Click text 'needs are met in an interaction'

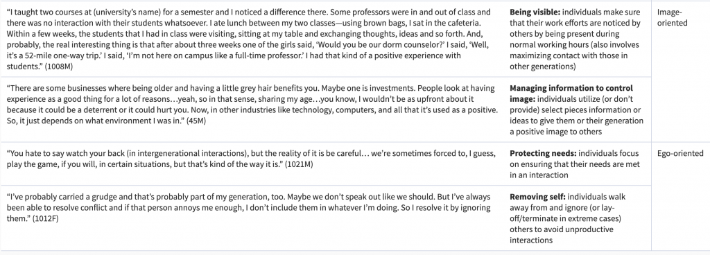575,170
